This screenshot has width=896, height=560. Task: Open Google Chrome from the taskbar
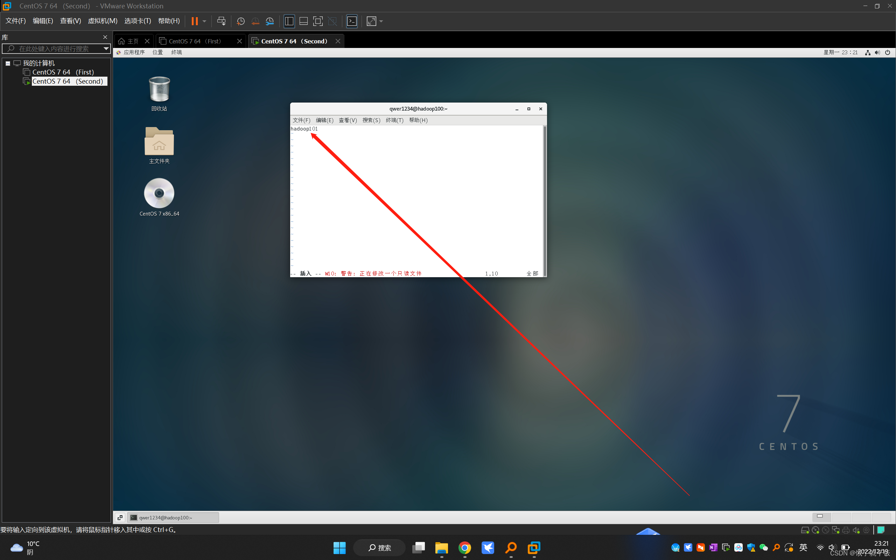tap(465, 547)
